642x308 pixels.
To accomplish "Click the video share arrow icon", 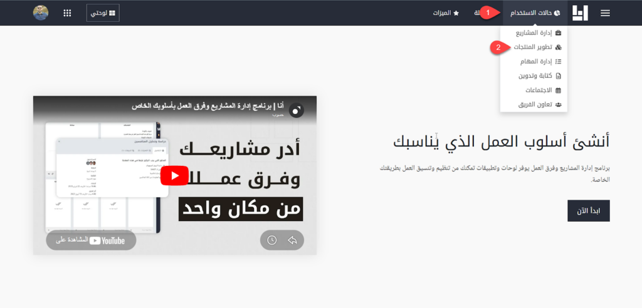I will click(292, 240).
